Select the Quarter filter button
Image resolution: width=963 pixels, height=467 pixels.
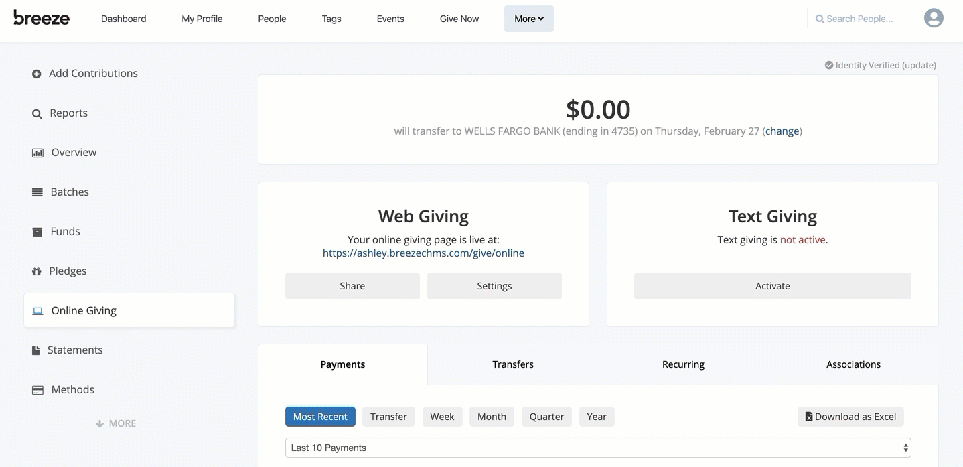(547, 417)
